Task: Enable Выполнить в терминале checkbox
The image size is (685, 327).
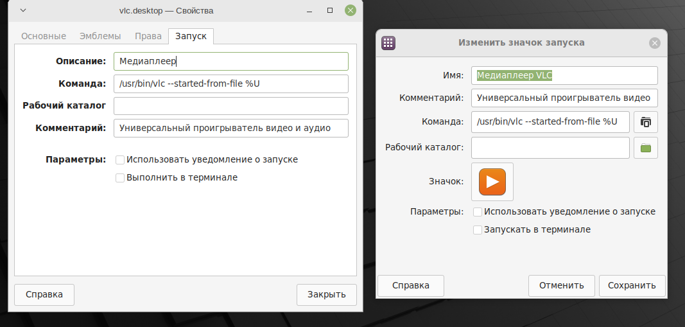Action: pos(120,178)
